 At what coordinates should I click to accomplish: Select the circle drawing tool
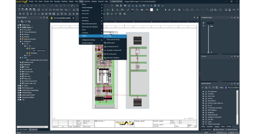click(x=192, y=10)
